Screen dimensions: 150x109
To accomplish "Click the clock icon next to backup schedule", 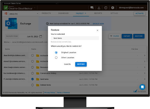I will [x=47, y=23].
